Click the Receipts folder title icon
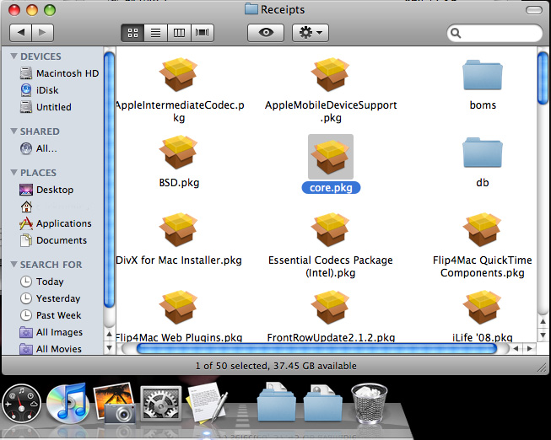 (251, 9)
